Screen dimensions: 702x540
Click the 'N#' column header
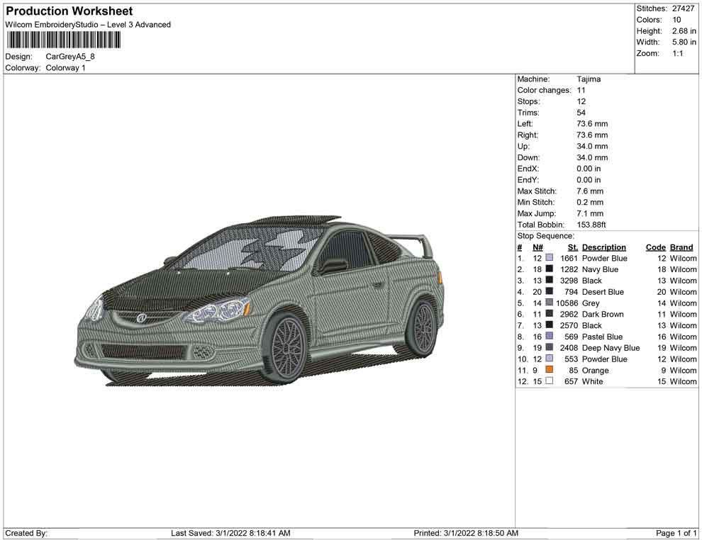click(x=537, y=247)
